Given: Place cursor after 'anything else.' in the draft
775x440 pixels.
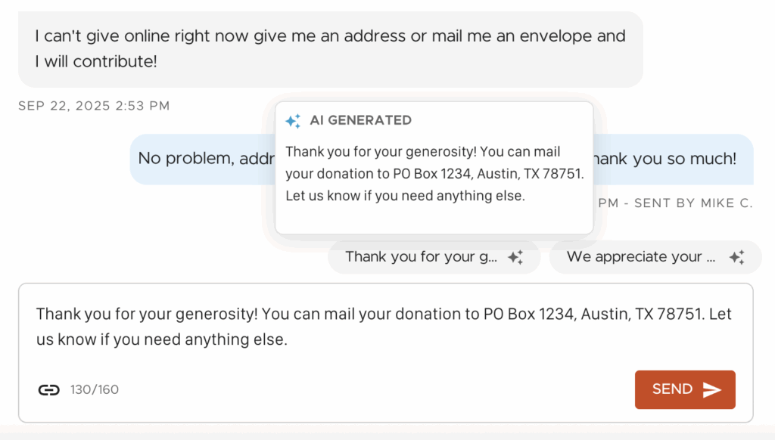Looking at the screenshot, I should coord(288,340).
